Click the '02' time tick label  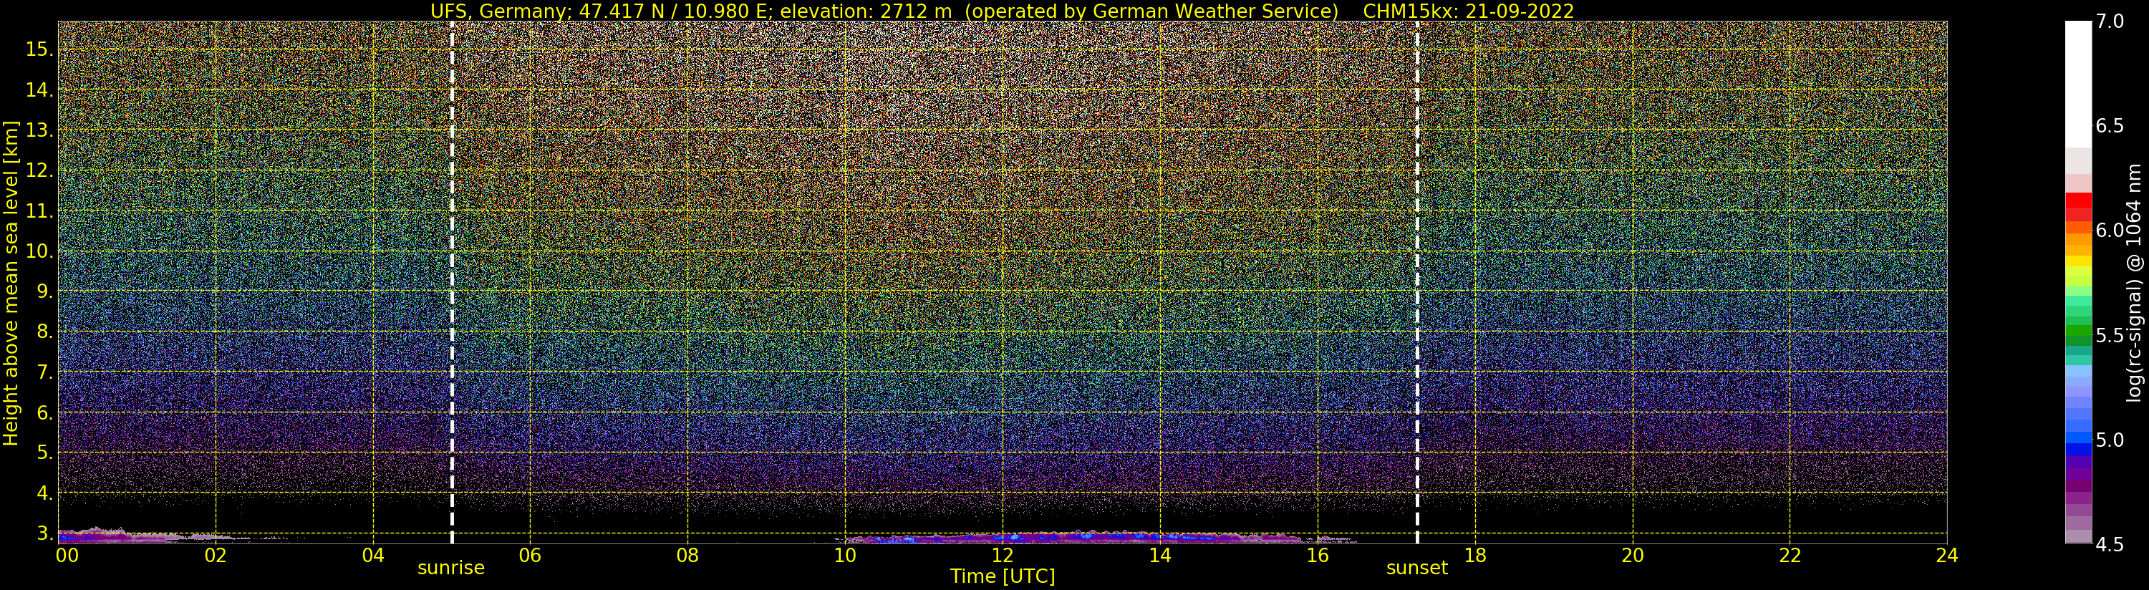tap(216, 555)
